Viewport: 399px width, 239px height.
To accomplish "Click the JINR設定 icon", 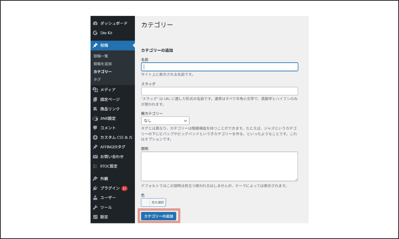I will pos(95,118).
